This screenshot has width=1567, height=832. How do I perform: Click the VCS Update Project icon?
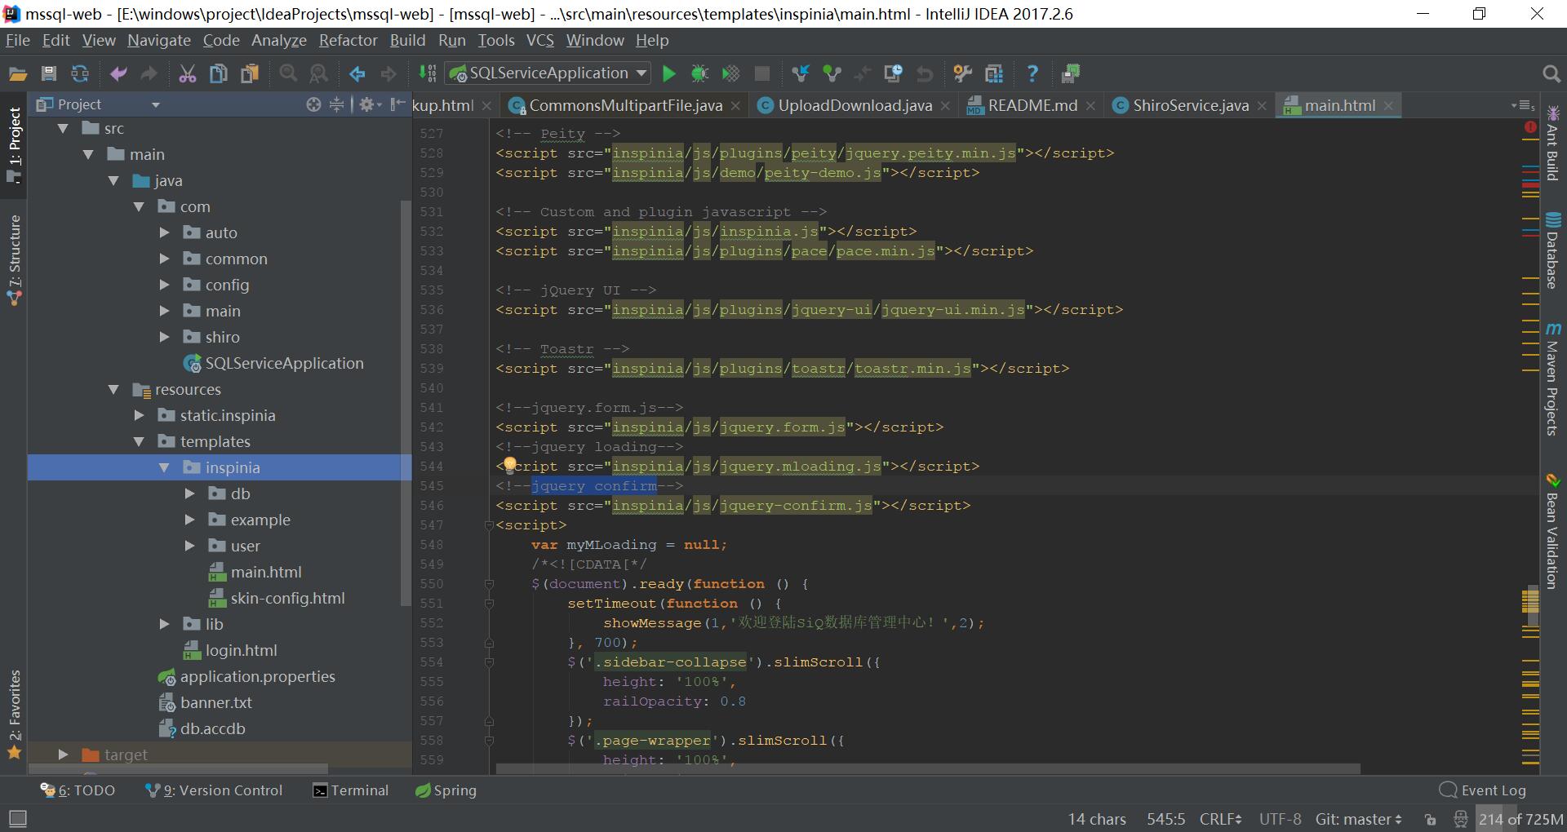tap(801, 74)
